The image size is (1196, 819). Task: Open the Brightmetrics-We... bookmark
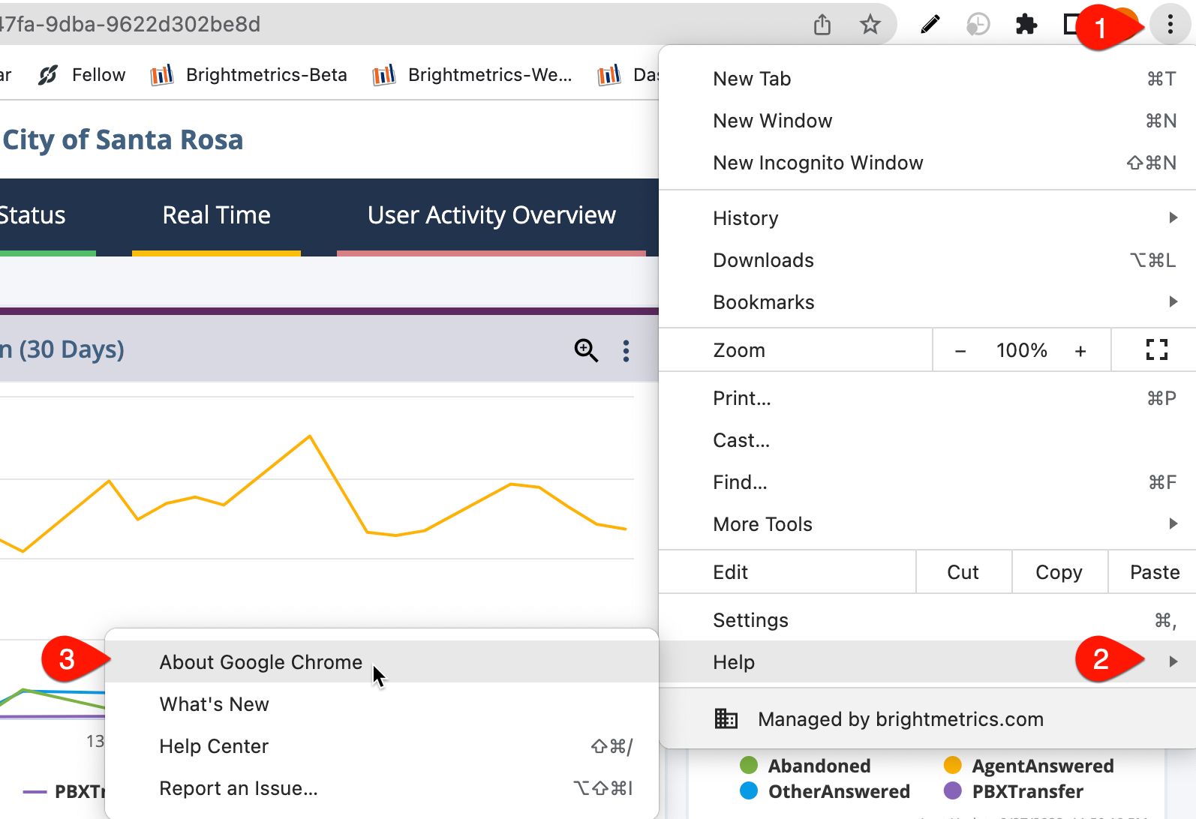(x=472, y=75)
